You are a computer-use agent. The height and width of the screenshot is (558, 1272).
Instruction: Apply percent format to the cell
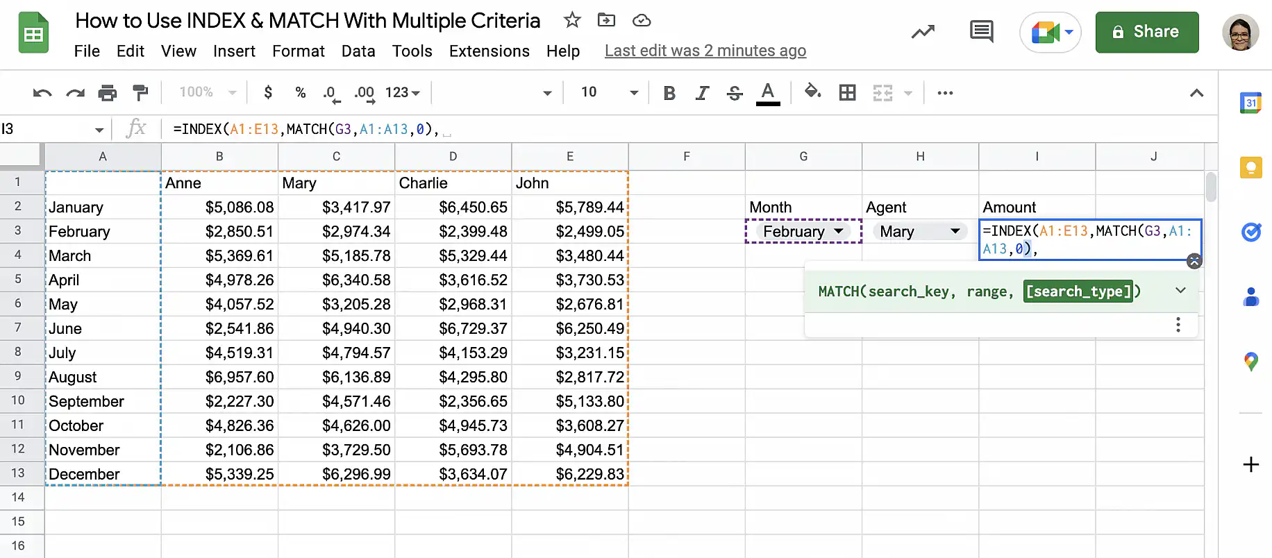point(300,92)
